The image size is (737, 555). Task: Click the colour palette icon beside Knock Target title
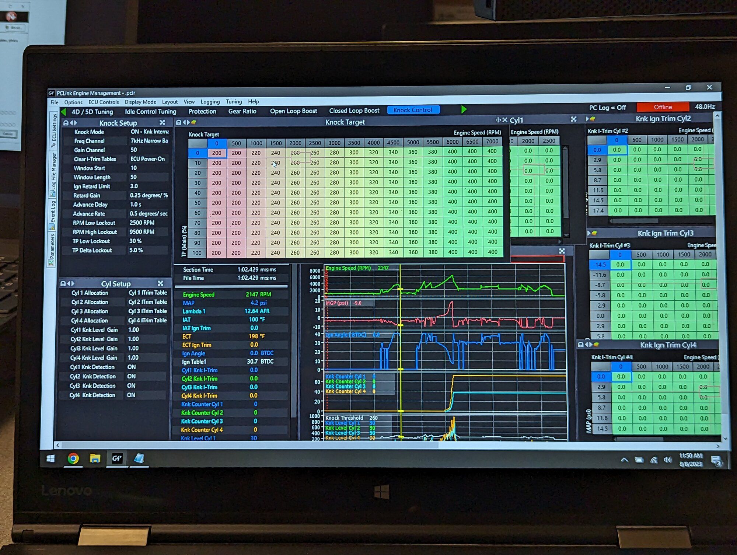pyautogui.click(x=194, y=122)
